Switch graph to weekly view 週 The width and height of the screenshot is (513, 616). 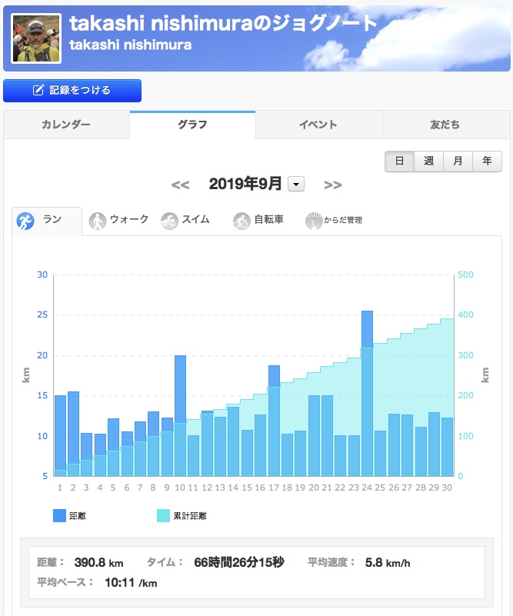pyautogui.click(x=428, y=161)
